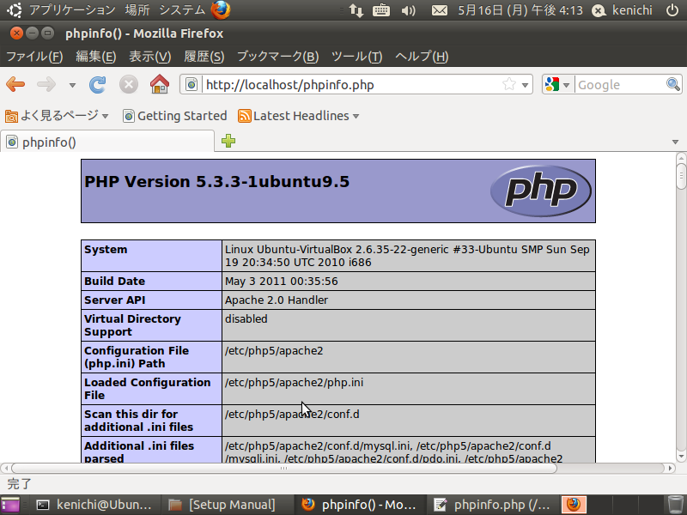Reload the phpinfo page
Image resolution: width=687 pixels, height=515 pixels.
pos(97,84)
